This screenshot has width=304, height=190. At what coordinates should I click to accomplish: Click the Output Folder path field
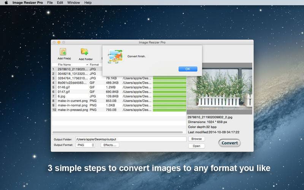[131, 139]
